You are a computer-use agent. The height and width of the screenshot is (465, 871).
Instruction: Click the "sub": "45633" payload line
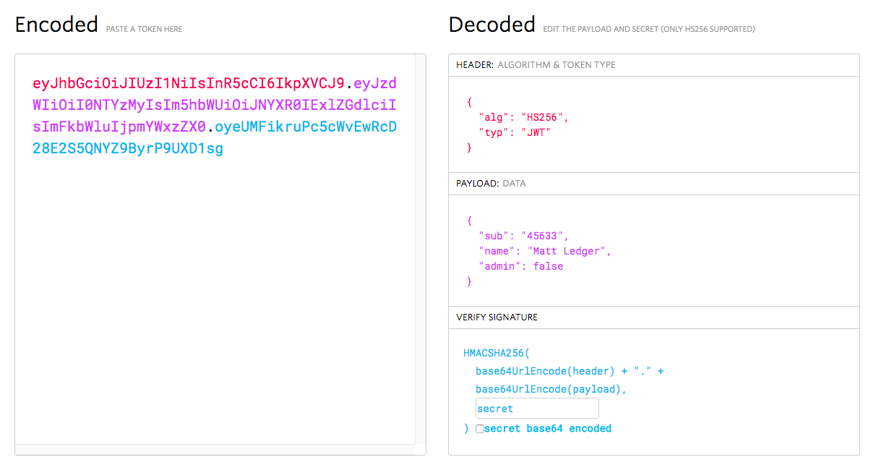(523, 236)
